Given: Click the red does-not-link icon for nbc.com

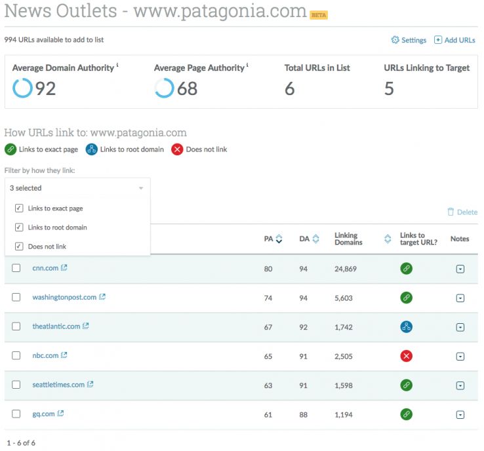Looking at the screenshot, I should click(x=406, y=356).
